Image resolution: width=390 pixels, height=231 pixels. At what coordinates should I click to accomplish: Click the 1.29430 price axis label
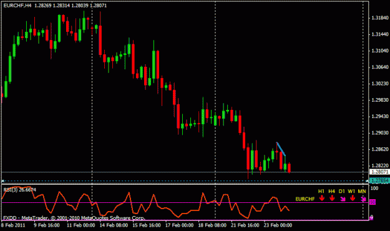(x=380, y=117)
